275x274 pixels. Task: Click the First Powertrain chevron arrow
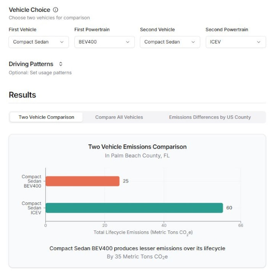(x=128, y=42)
